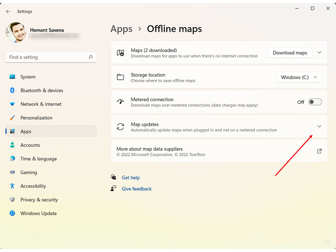
Task: Click the Storage location title text
Action: tap(148, 75)
